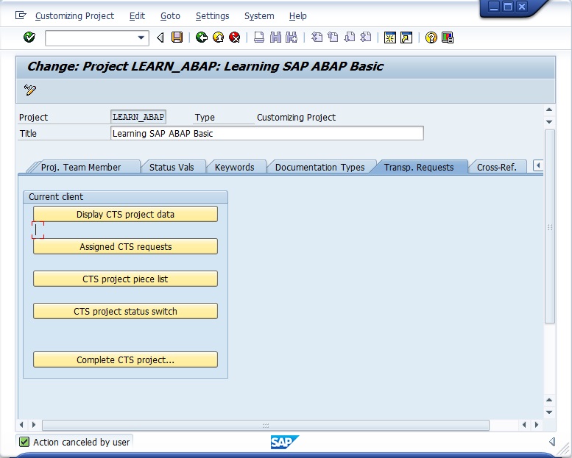Click Assigned CTS requests button
This screenshot has width=572, height=458.
[125, 247]
